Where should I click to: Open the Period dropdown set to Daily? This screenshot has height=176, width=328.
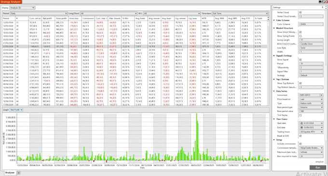tap(39, 14)
